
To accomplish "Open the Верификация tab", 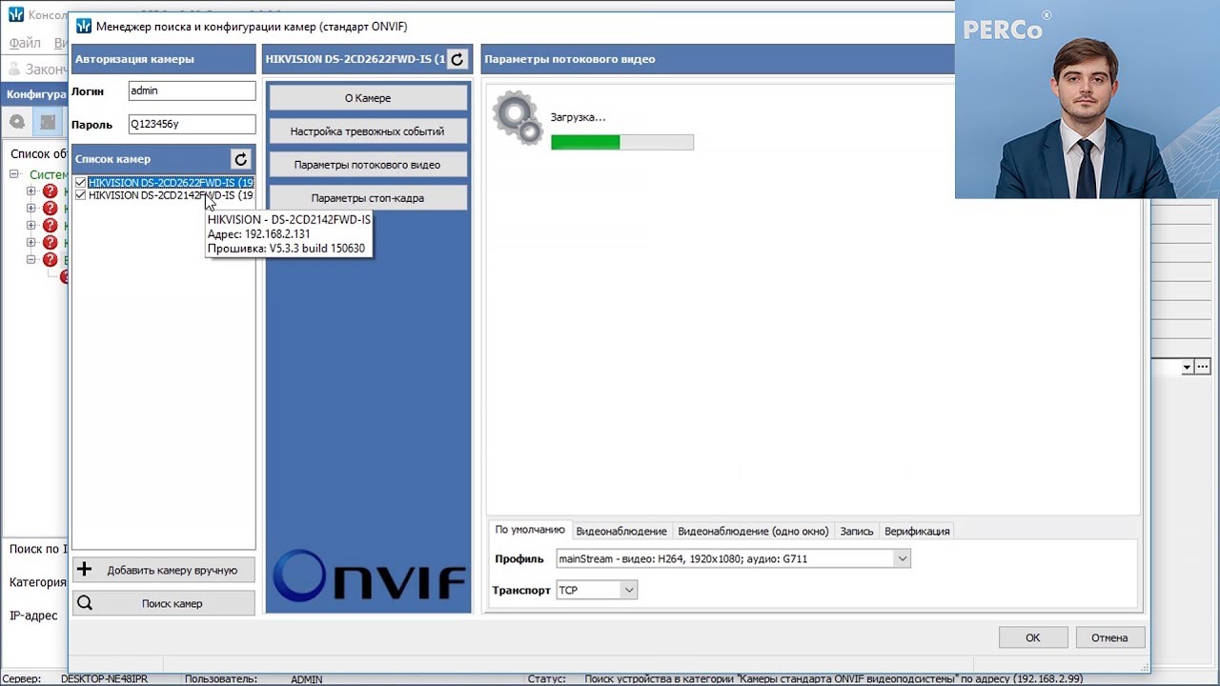I will point(917,531).
